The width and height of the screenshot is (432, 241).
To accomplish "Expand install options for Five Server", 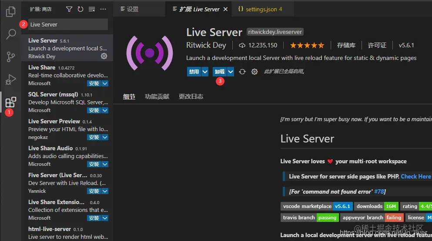I will 105,191.
